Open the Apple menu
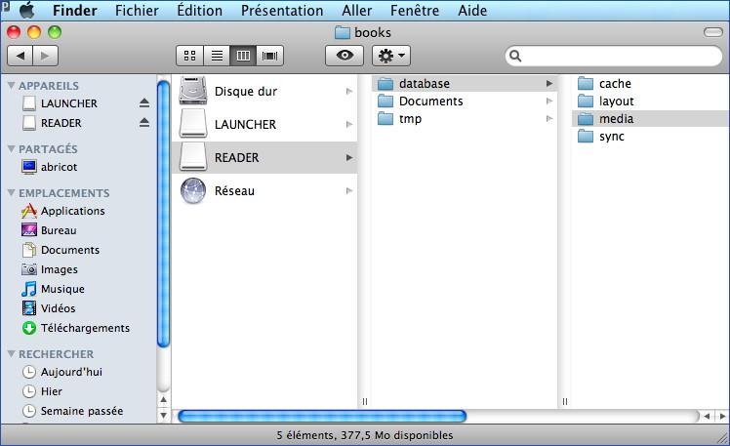Image resolution: width=730 pixels, height=446 pixels. point(26,10)
